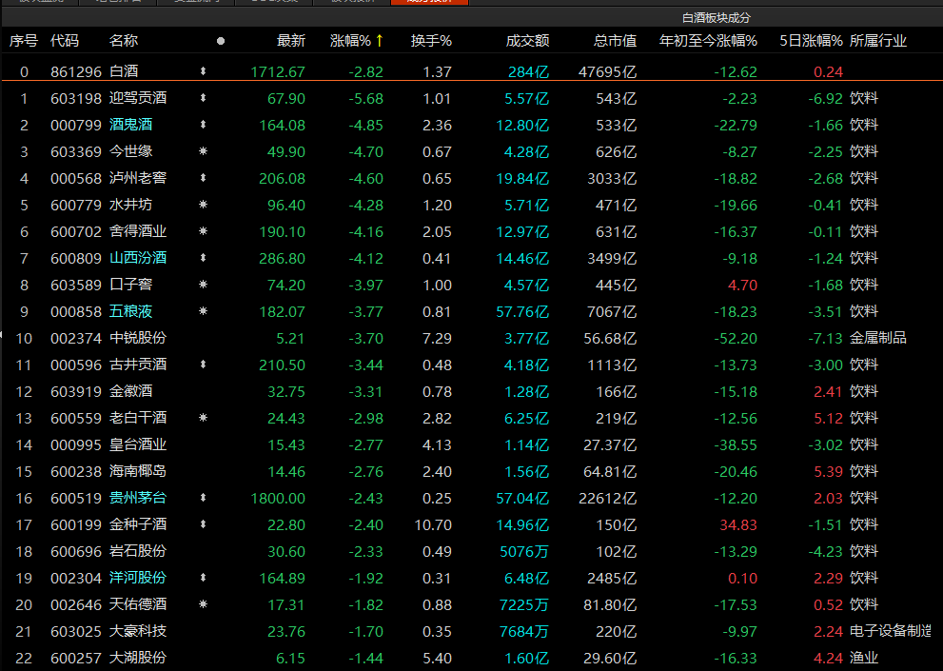Click the star icon next to 舍得酒业

[x=204, y=231]
